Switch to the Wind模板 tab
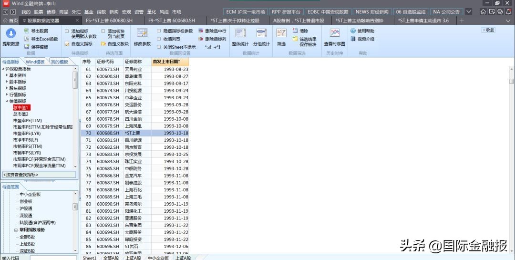515x260 pixels. tap(35, 62)
